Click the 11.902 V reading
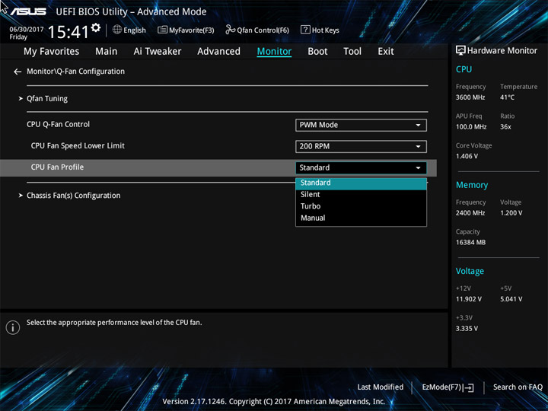This screenshot has width=548, height=411. 469,299
